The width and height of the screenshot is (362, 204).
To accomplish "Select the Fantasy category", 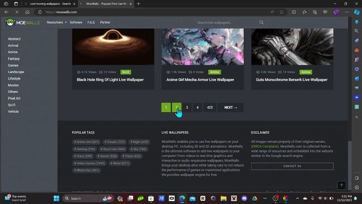I will coord(14,59).
